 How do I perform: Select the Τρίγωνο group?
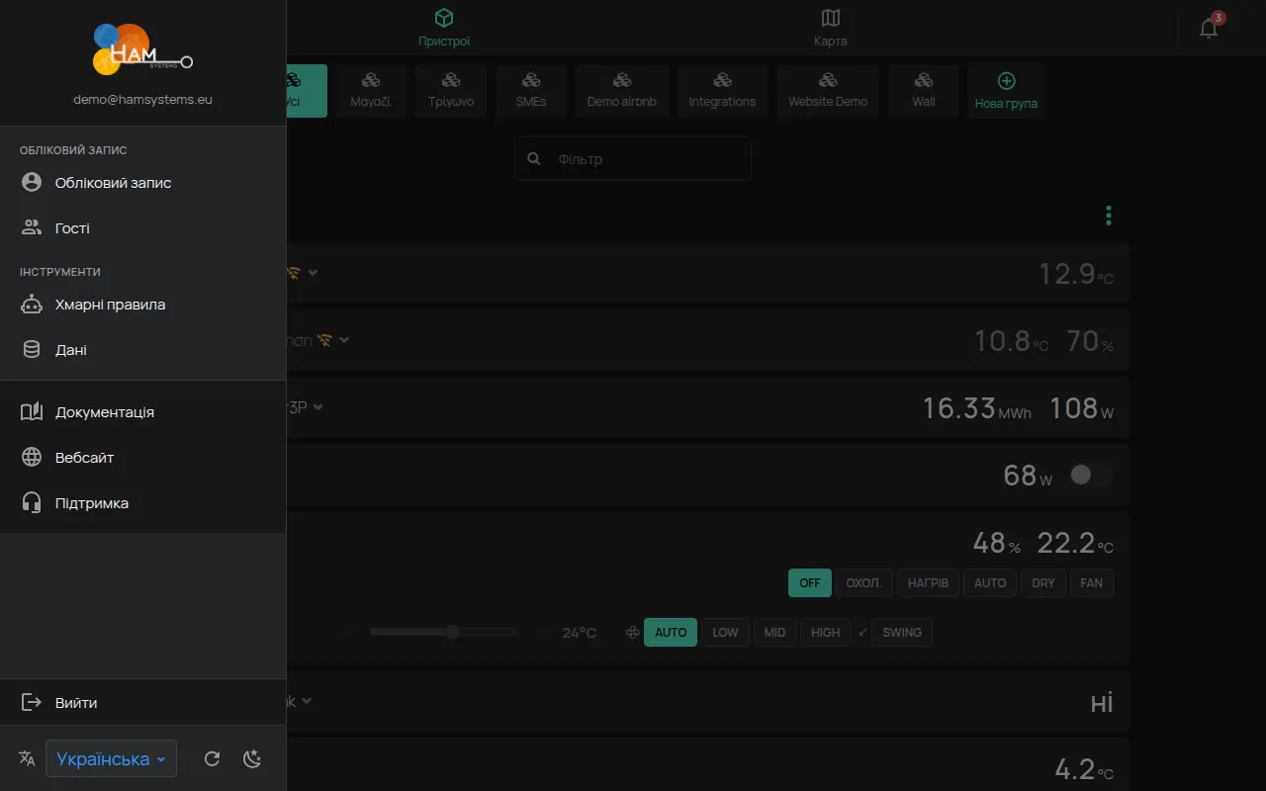coord(451,91)
